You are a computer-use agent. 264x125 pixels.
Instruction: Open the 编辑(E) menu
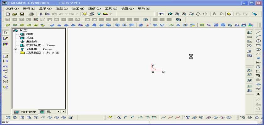click(x=29, y=8)
